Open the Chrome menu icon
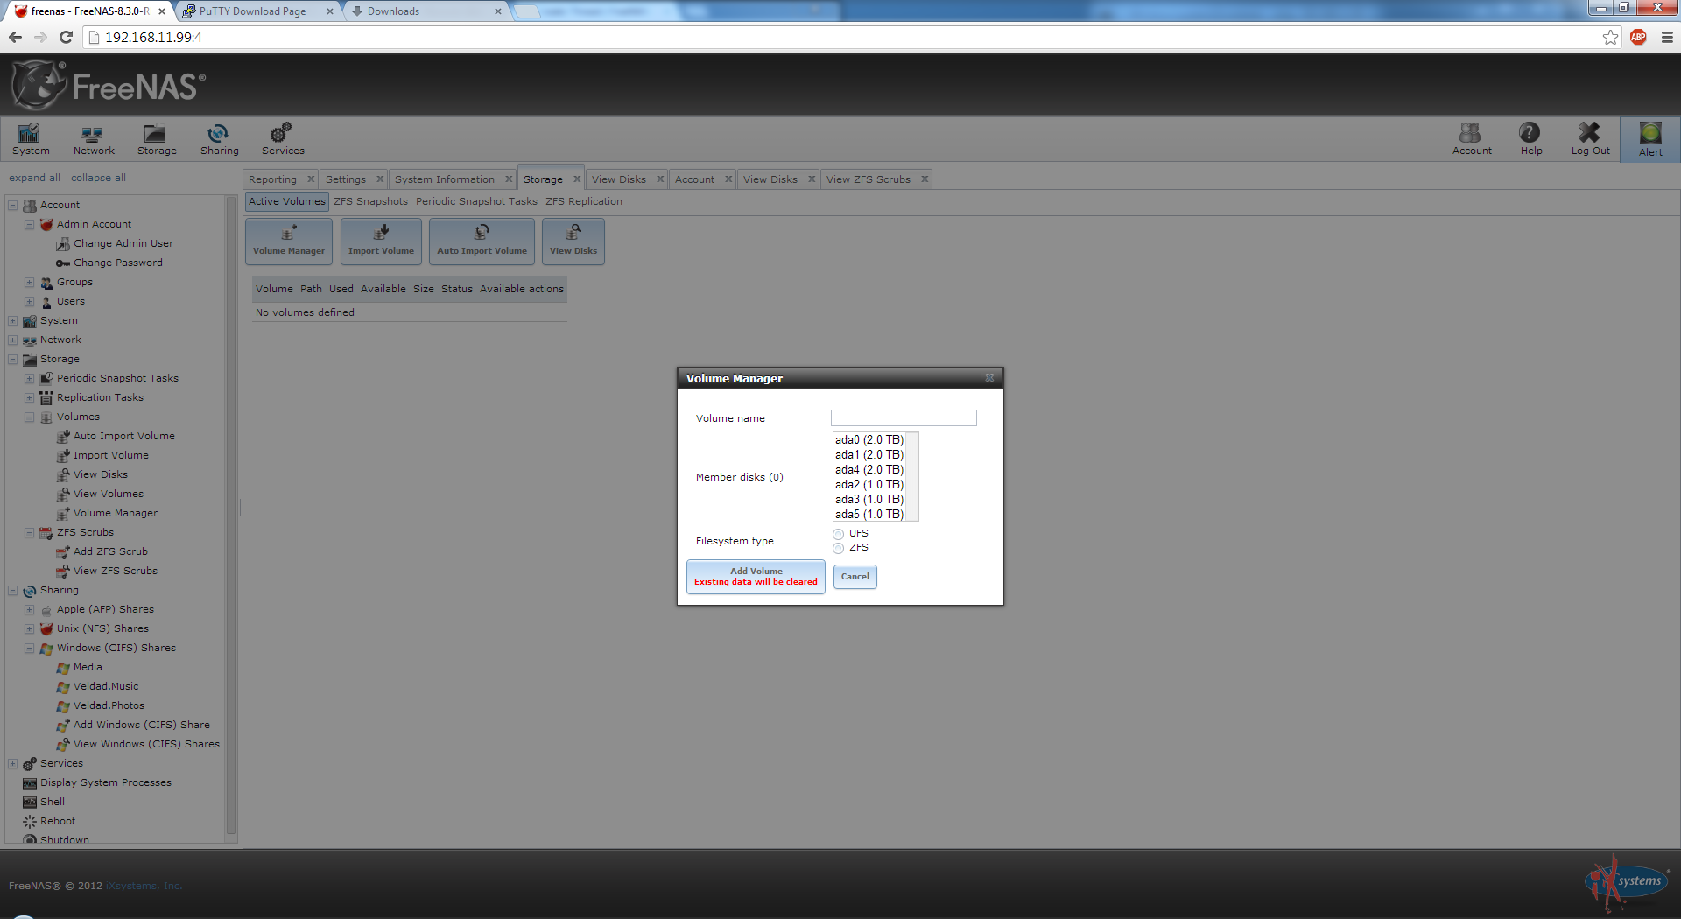The width and height of the screenshot is (1681, 919). 1667,37
